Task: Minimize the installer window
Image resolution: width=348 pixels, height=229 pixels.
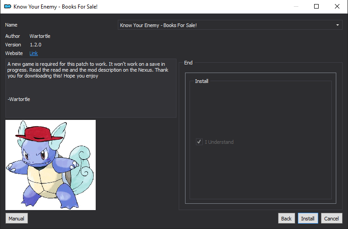Action: [x=296, y=6]
